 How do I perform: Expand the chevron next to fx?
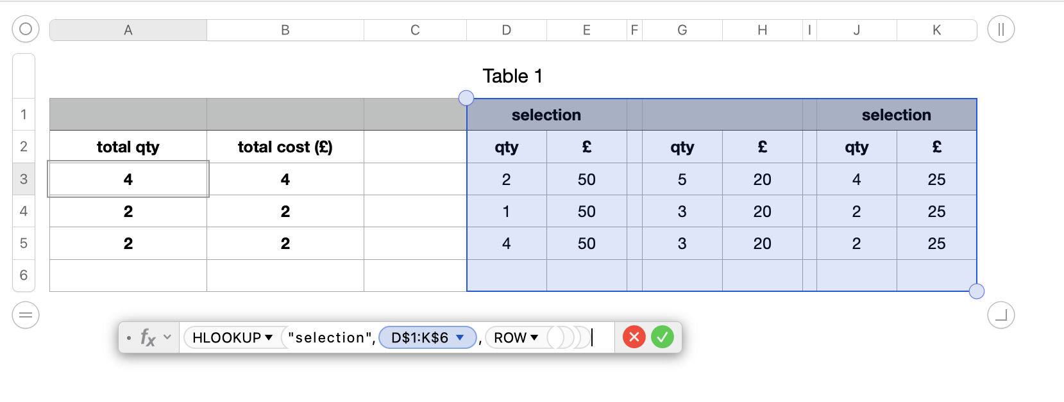[x=167, y=337]
